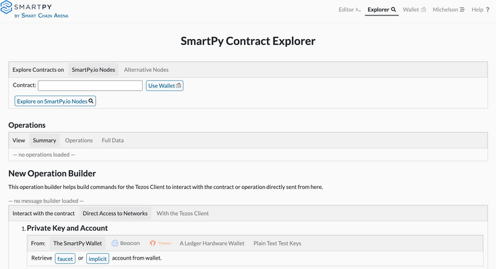Screen dimensions: 496x269
Task: Select Direct Access to Networks tab
Action: [x=115, y=213]
